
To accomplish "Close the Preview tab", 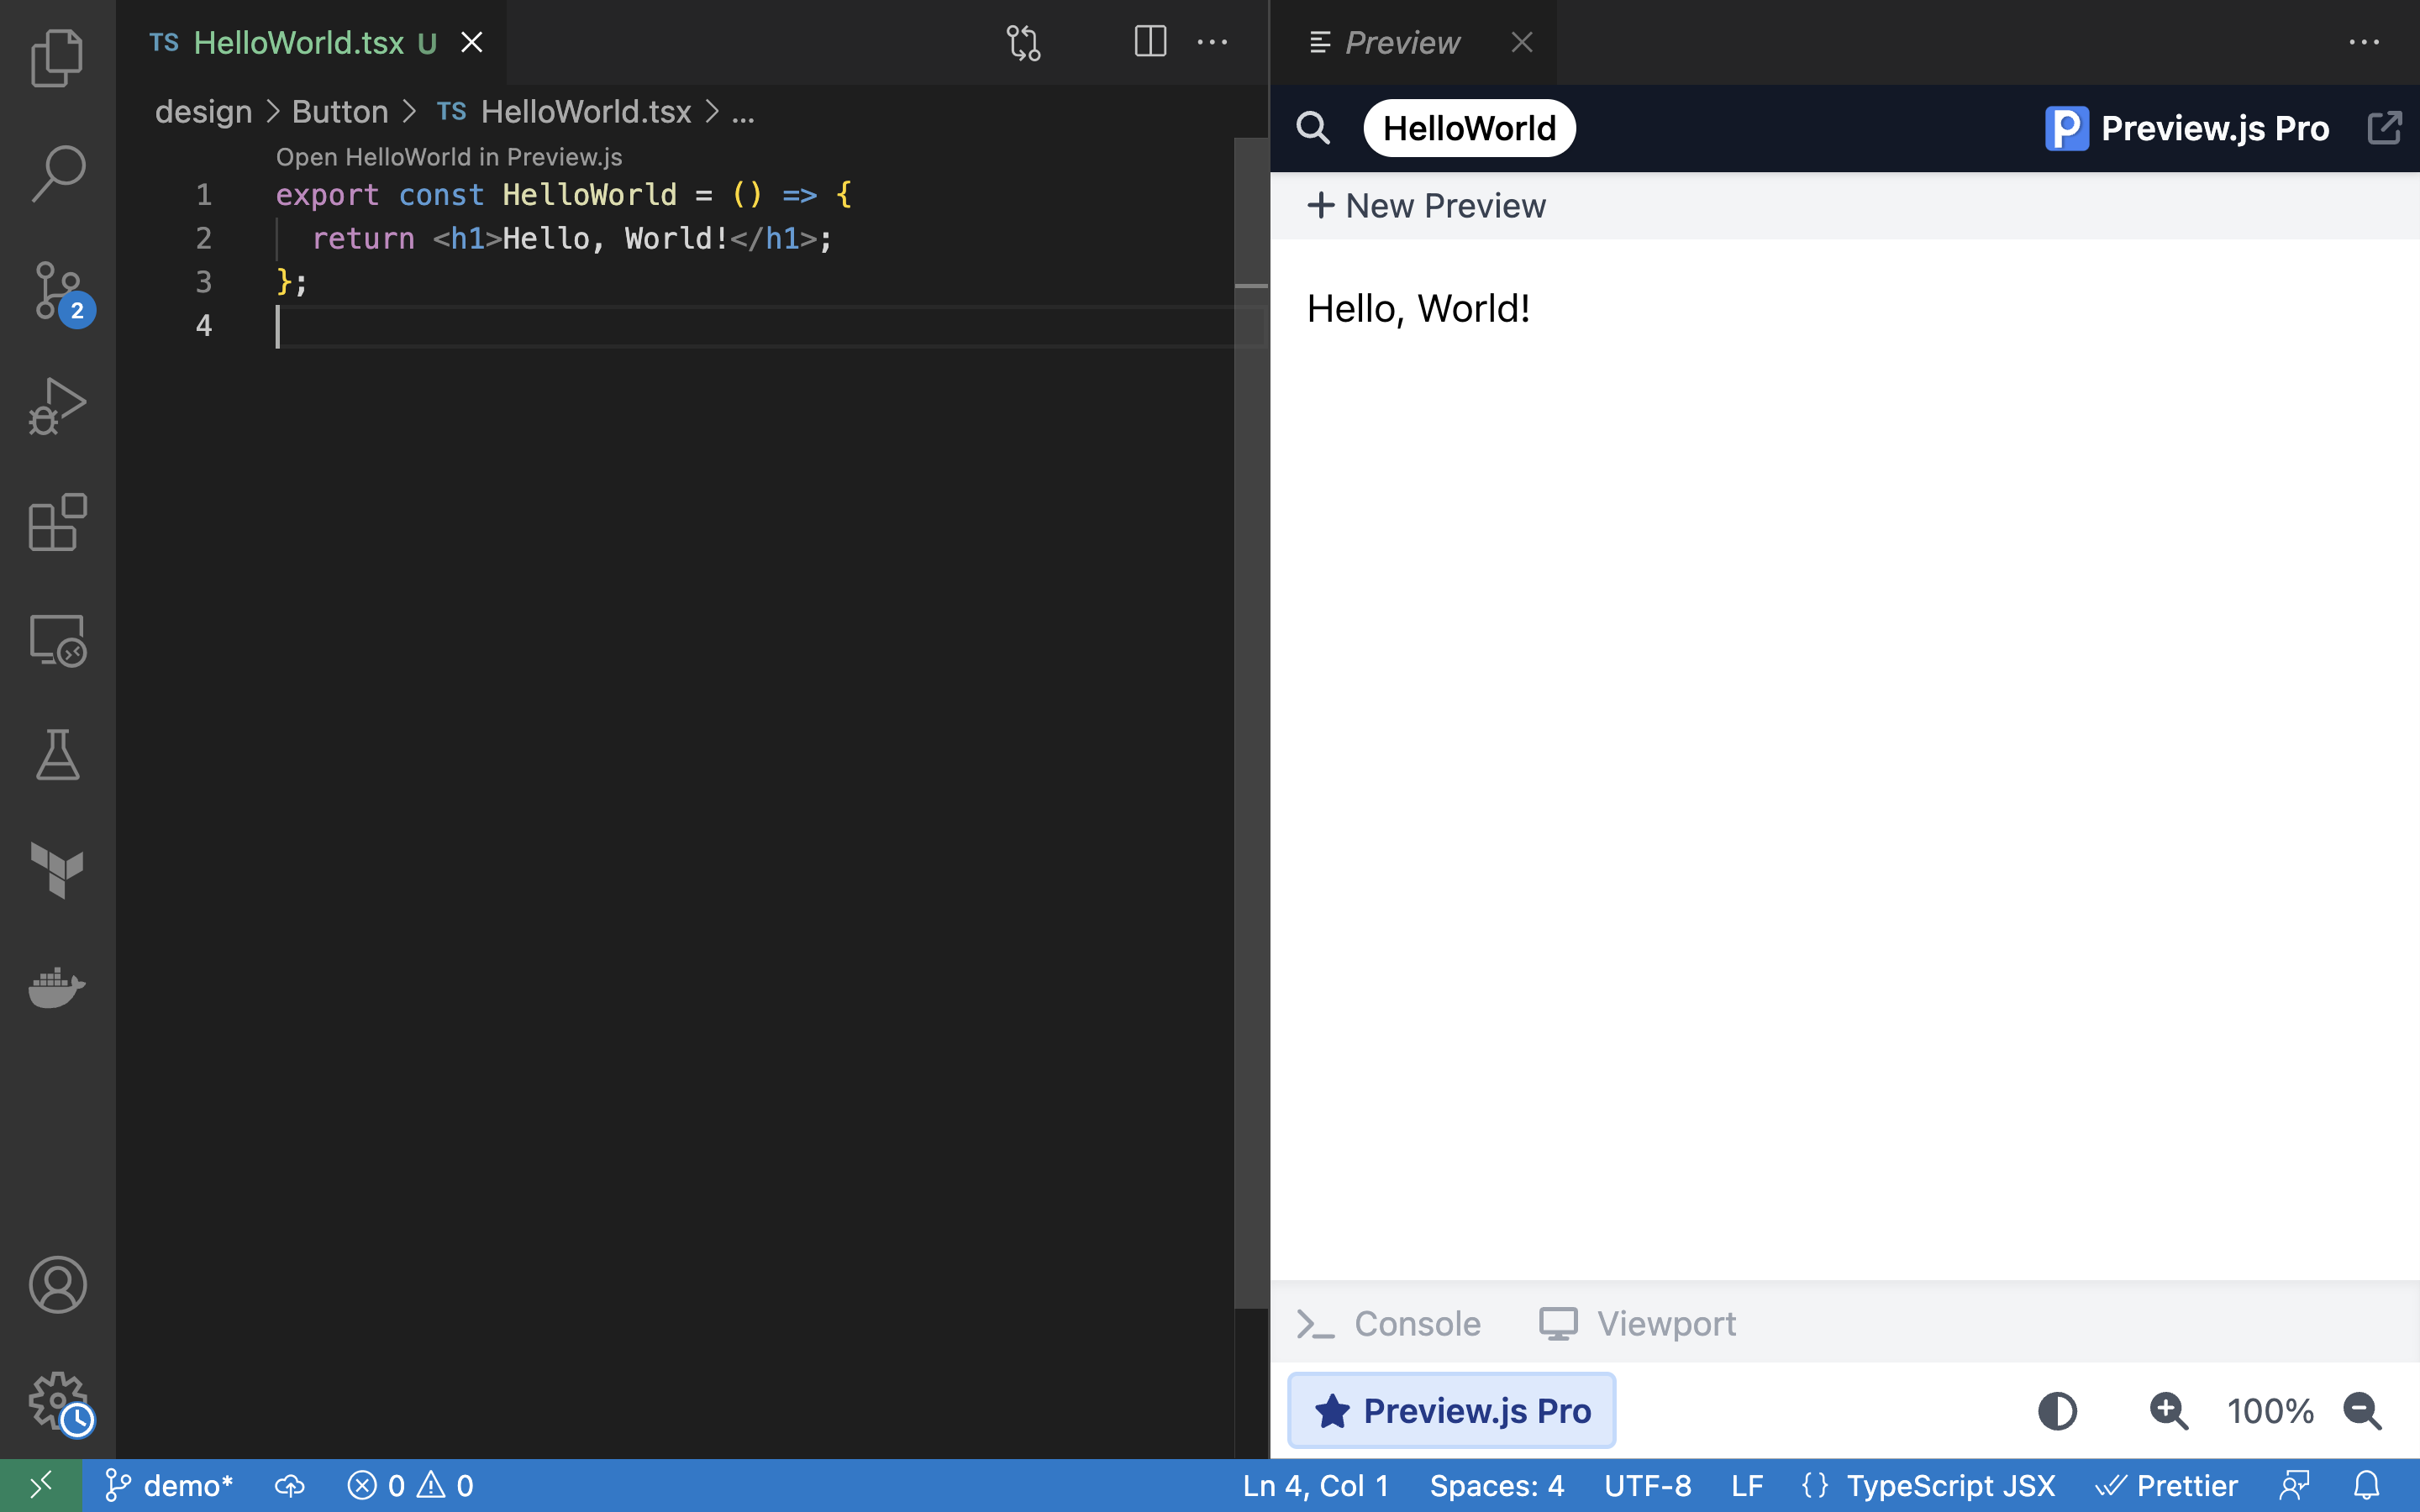I will pos(1521,42).
